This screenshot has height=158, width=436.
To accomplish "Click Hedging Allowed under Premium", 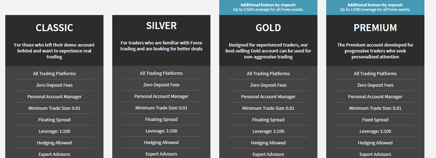I will click(x=375, y=143).
